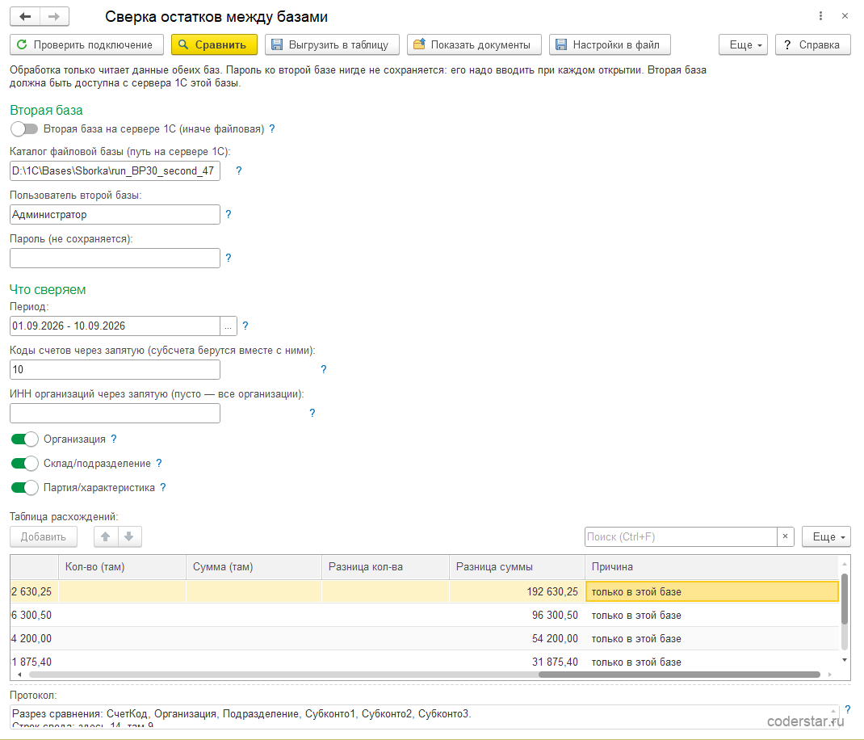Go back using the left arrow
This screenshot has width=864, height=740.
pyautogui.click(x=25, y=16)
